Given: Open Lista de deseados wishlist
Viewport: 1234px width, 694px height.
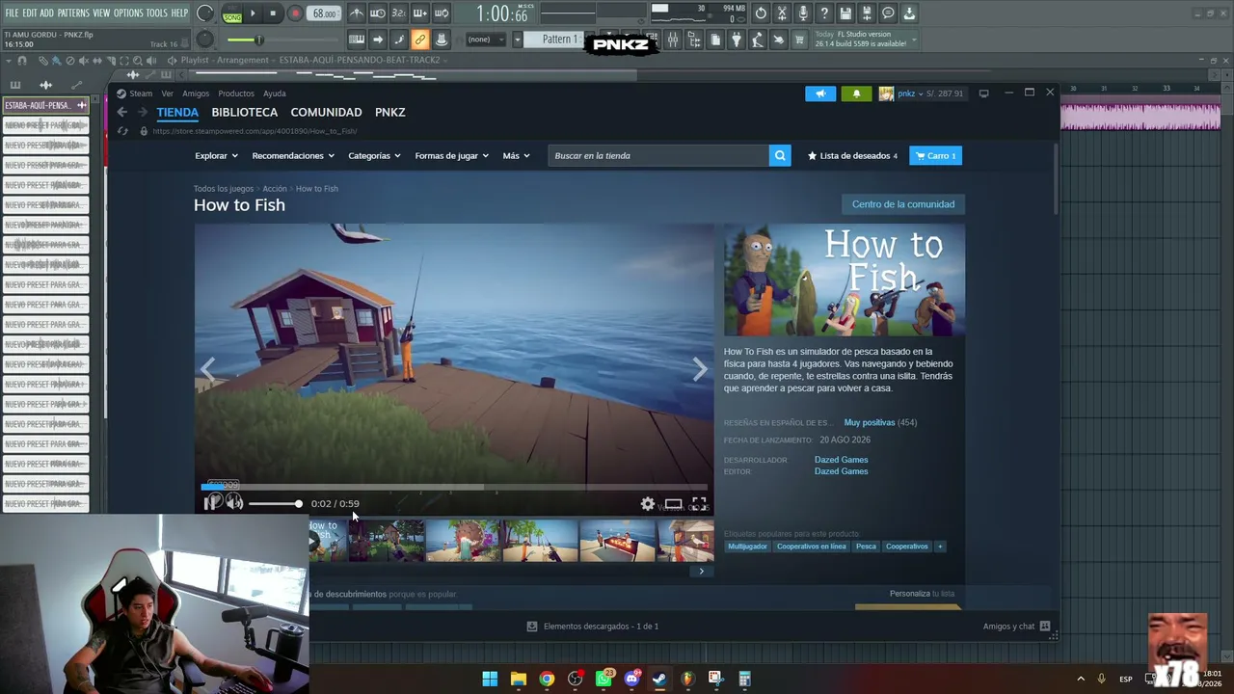Looking at the screenshot, I should tap(852, 156).
